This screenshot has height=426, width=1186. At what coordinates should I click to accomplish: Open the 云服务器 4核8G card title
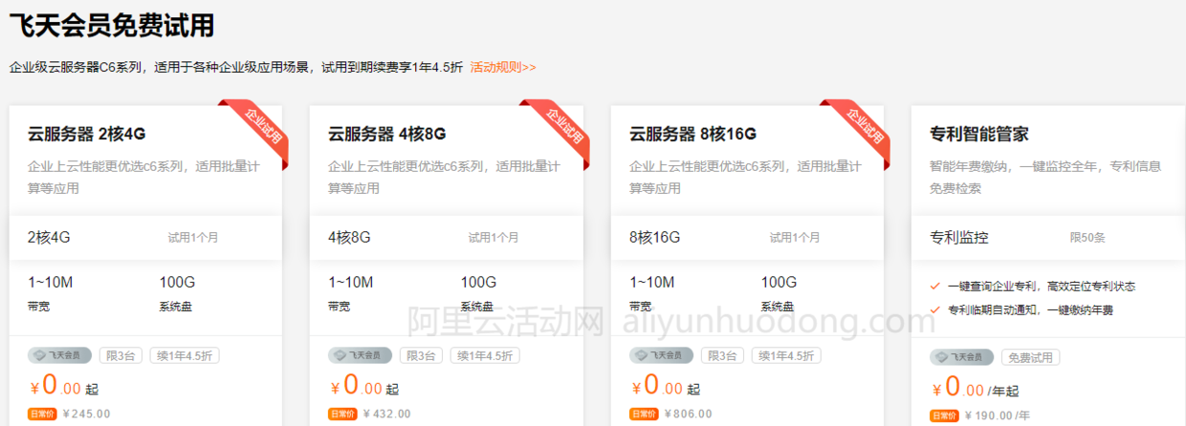point(387,133)
